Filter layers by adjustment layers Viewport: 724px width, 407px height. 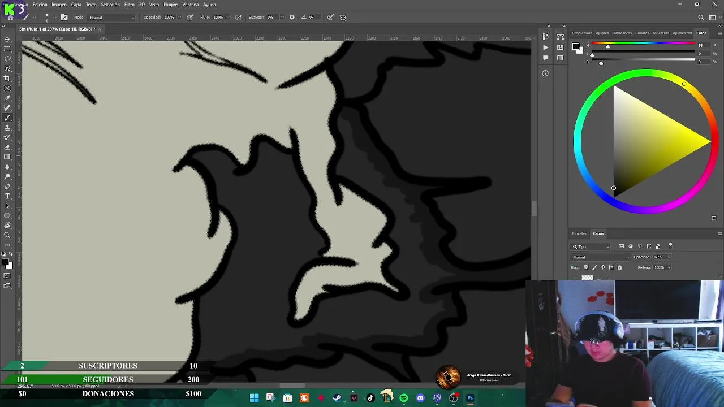pos(631,246)
